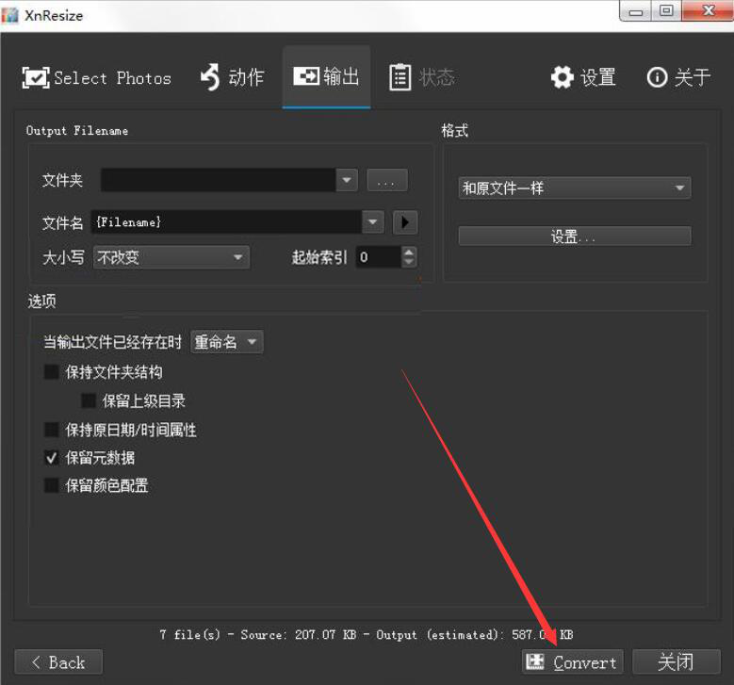Click the XnResize app icon in the title bar
734x685 pixels.
pos(9,15)
